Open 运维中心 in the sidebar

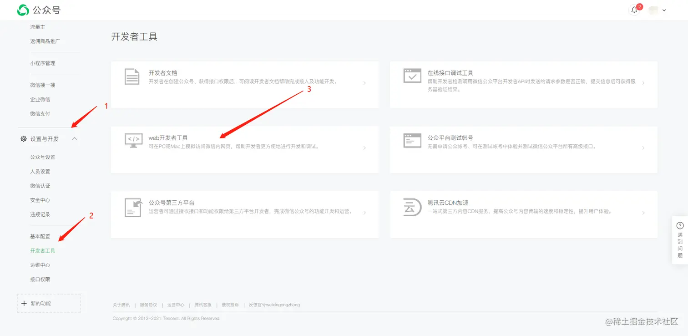[40, 265]
